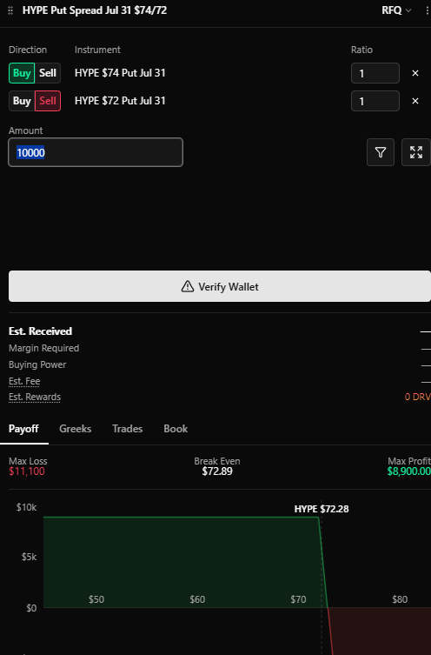431x655 pixels.
Task: Switch to the Greeks tab
Action: 75,429
